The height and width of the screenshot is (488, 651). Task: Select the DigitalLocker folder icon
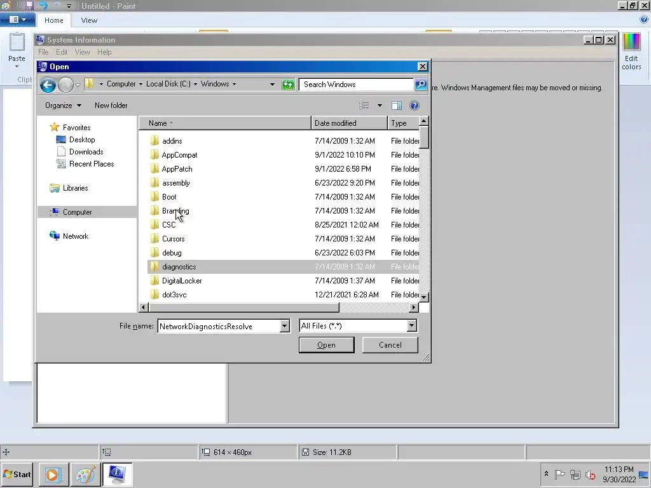(154, 280)
